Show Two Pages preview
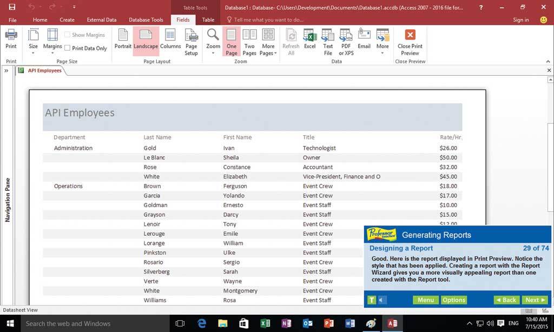The width and height of the screenshot is (554, 332). tap(249, 42)
